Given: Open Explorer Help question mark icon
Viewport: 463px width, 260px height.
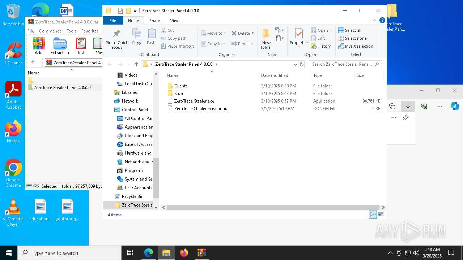Looking at the screenshot, I should click(x=382, y=21).
